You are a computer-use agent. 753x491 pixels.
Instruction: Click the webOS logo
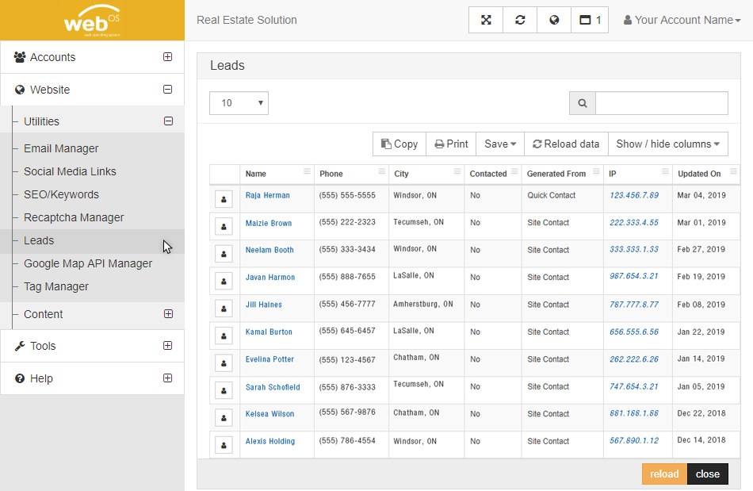(92, 21)
